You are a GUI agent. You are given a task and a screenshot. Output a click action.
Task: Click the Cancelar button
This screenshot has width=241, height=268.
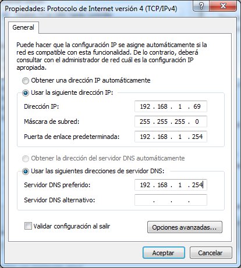[211, 253]
